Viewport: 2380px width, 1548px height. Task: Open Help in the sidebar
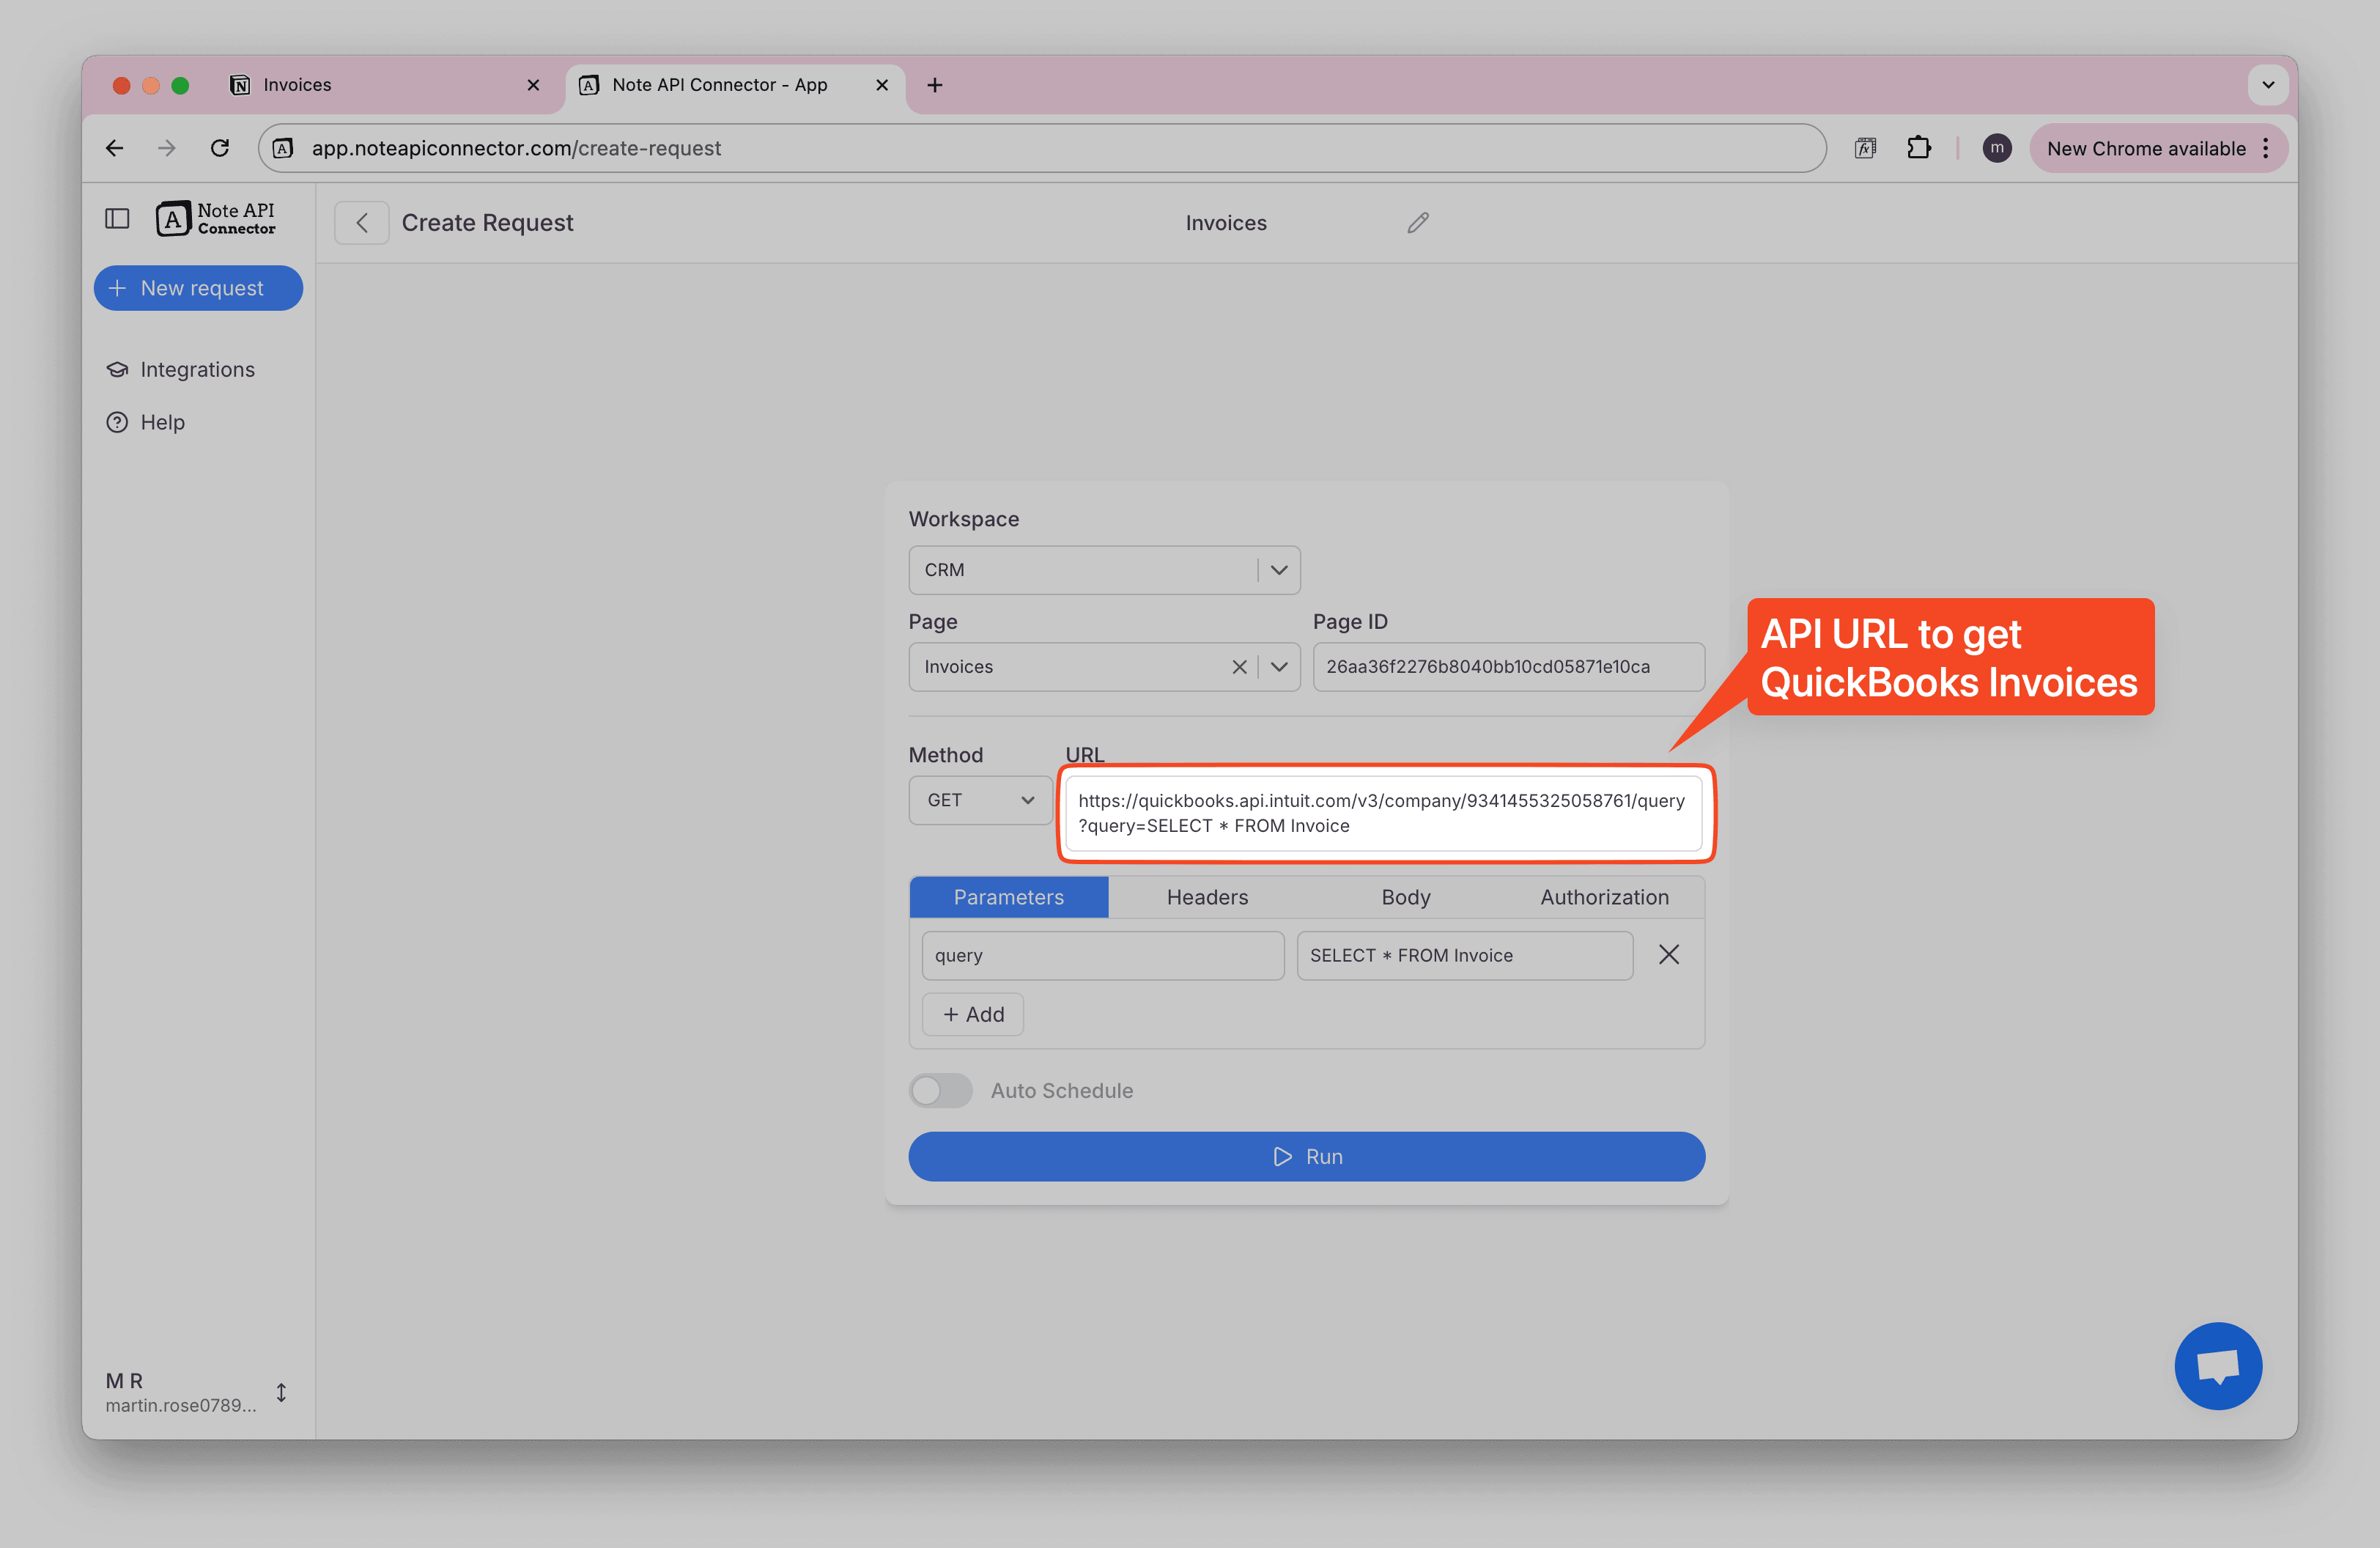[x=146, y=422]
